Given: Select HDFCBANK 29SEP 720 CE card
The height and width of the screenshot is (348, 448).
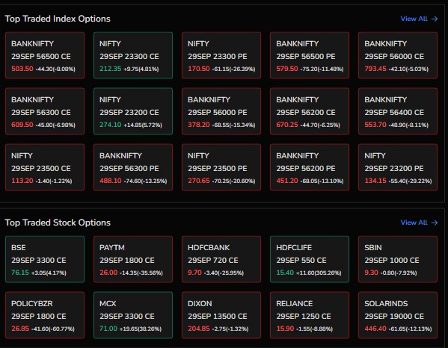Looking at the screenshot, I should 221,259.
